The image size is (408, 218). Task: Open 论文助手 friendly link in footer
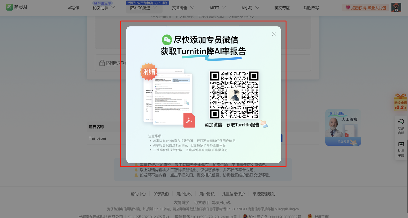pos(202,202)
